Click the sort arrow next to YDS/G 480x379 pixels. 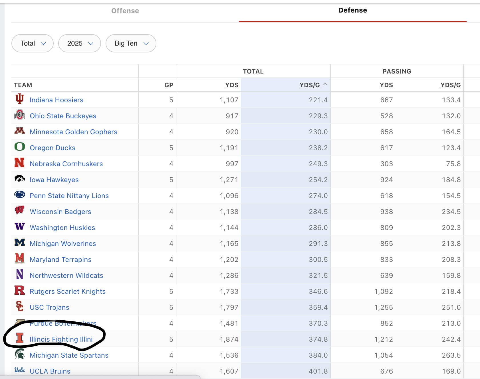coord(325,85)
